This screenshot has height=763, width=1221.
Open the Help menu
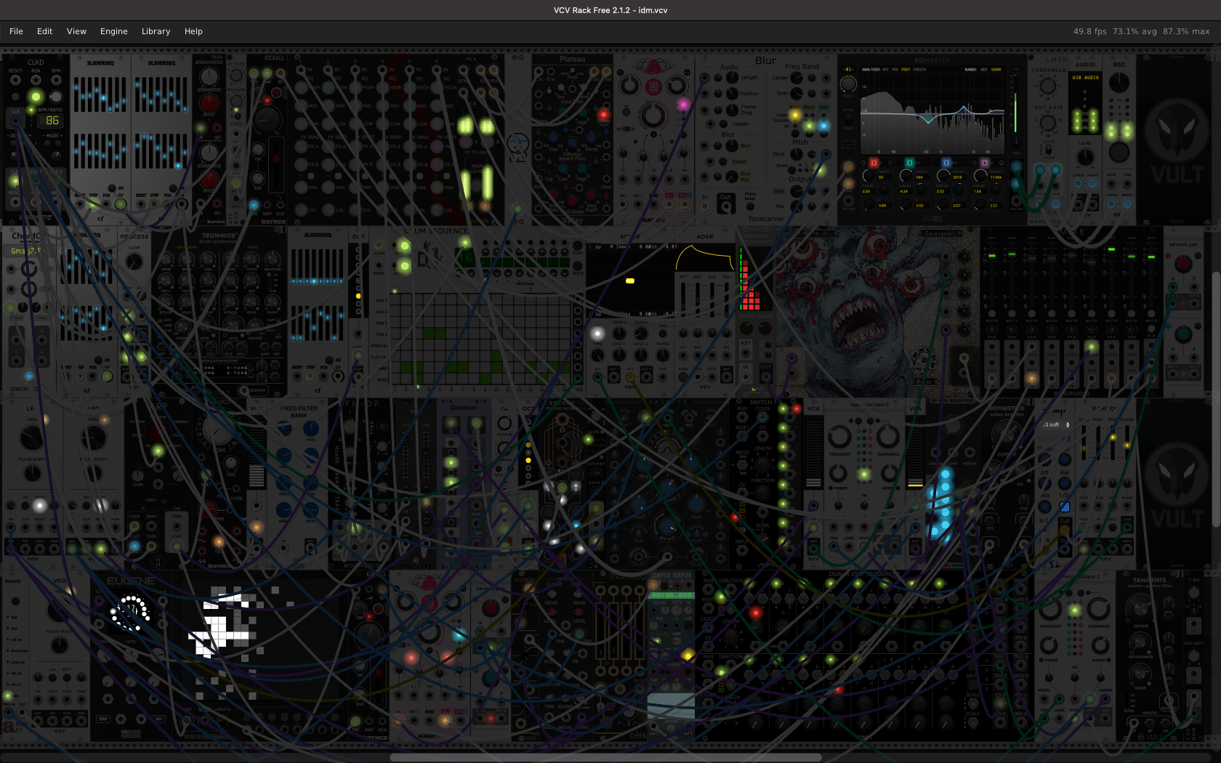(193, 31)
